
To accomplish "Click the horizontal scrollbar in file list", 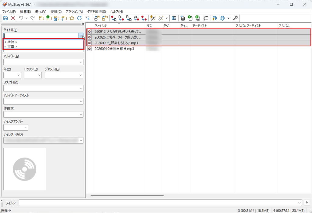I will [127, 196].
